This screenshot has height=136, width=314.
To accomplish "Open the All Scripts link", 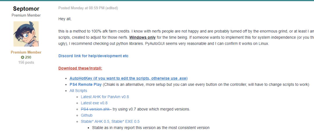I will click(x=78, y=91).
